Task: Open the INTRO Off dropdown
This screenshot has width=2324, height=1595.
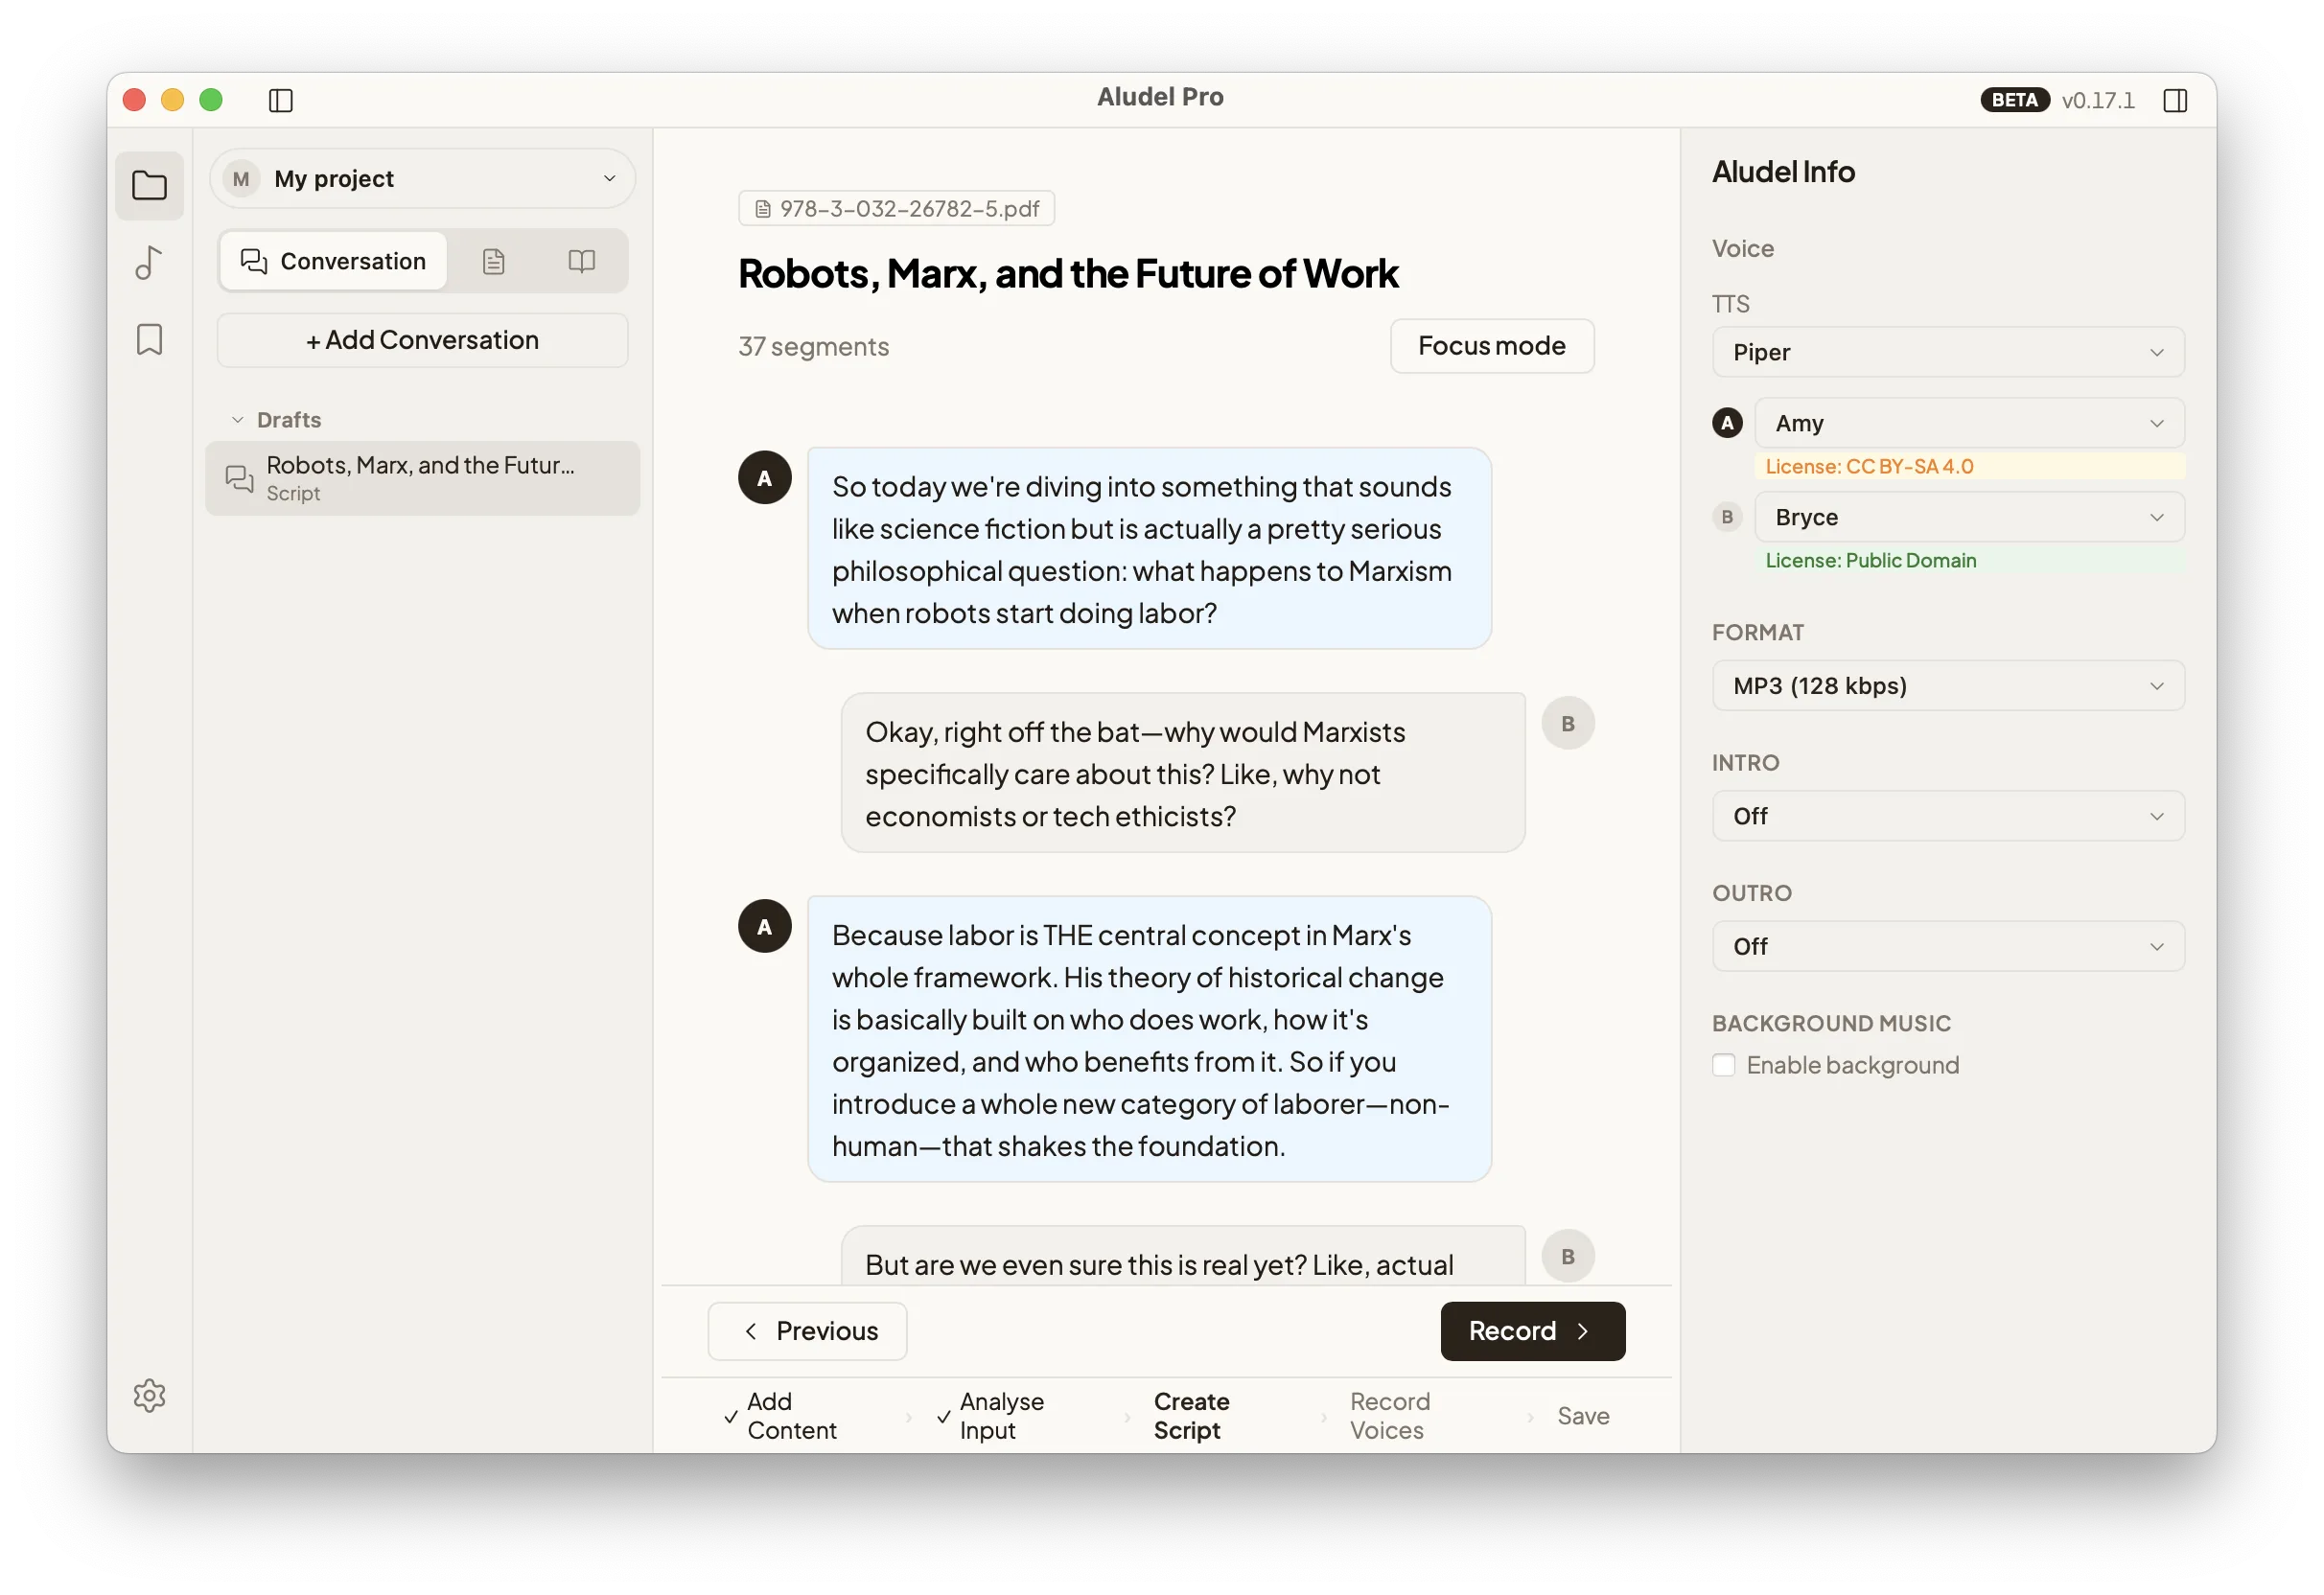Action: (1947, 816)
